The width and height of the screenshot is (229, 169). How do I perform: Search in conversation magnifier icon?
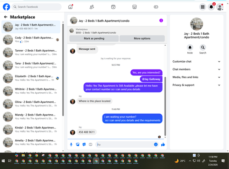coord(203,48)
